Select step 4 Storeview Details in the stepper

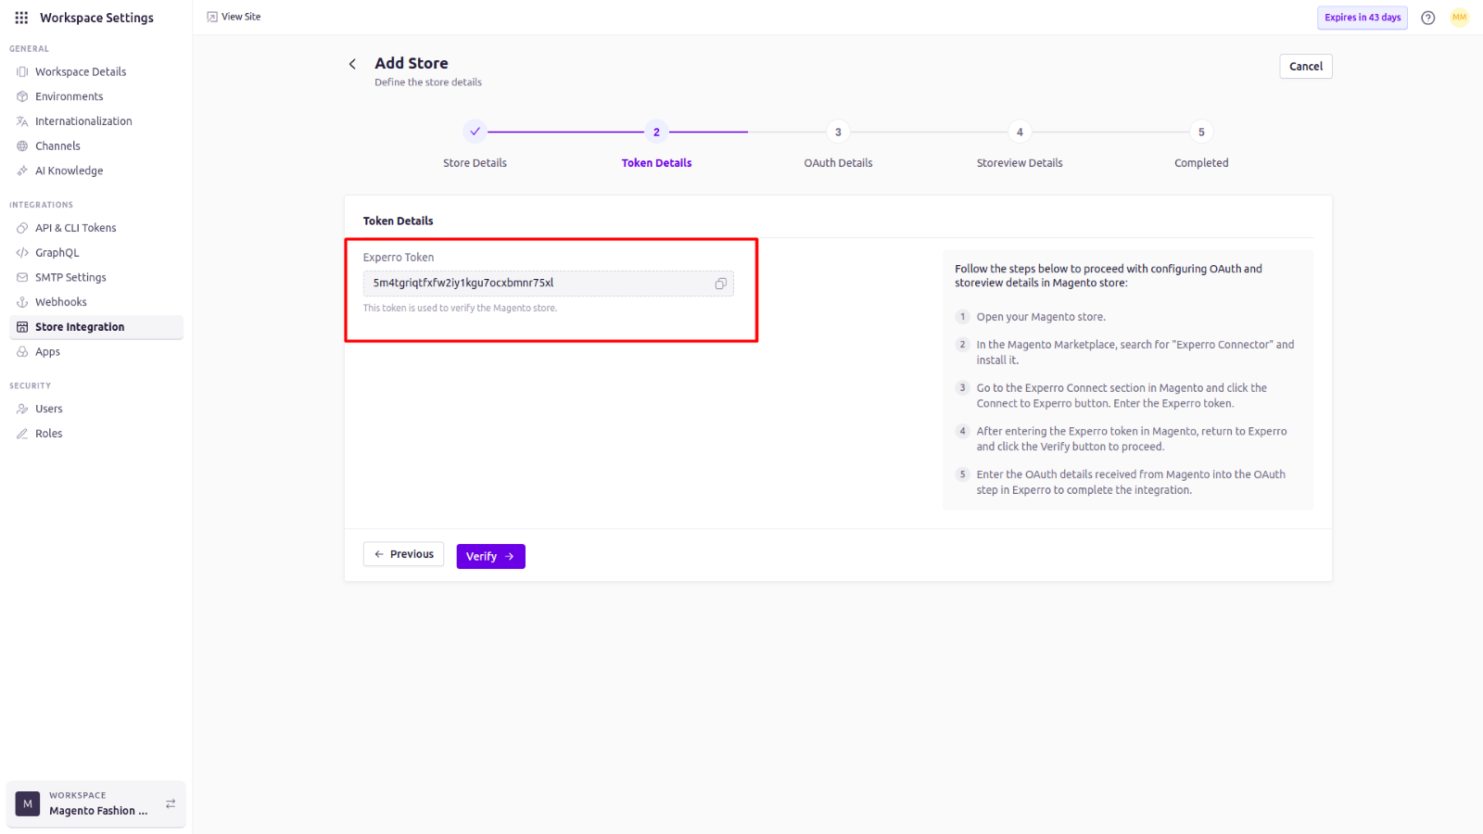1020,132
